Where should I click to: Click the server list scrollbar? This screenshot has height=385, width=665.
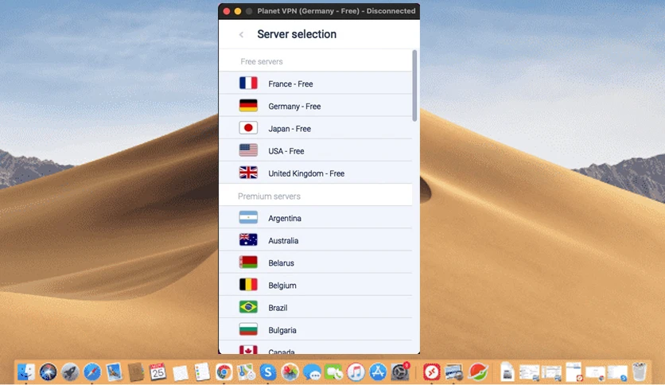pos(414,86)
